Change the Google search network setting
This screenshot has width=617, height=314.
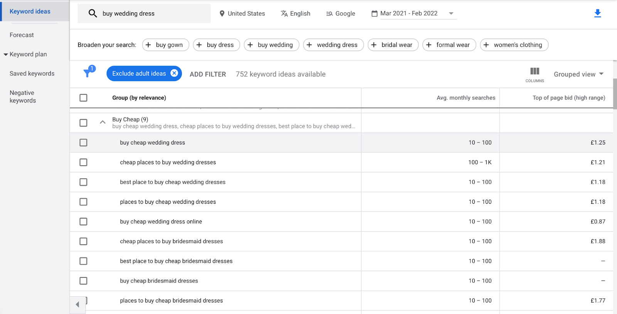[341, 13]
